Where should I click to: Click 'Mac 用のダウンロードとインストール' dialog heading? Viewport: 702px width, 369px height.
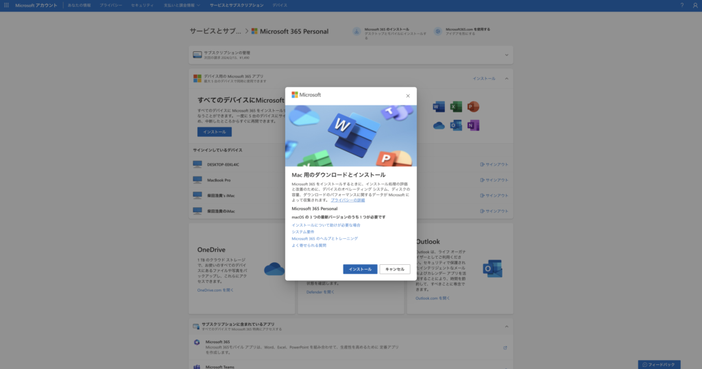tap(339, 175)
